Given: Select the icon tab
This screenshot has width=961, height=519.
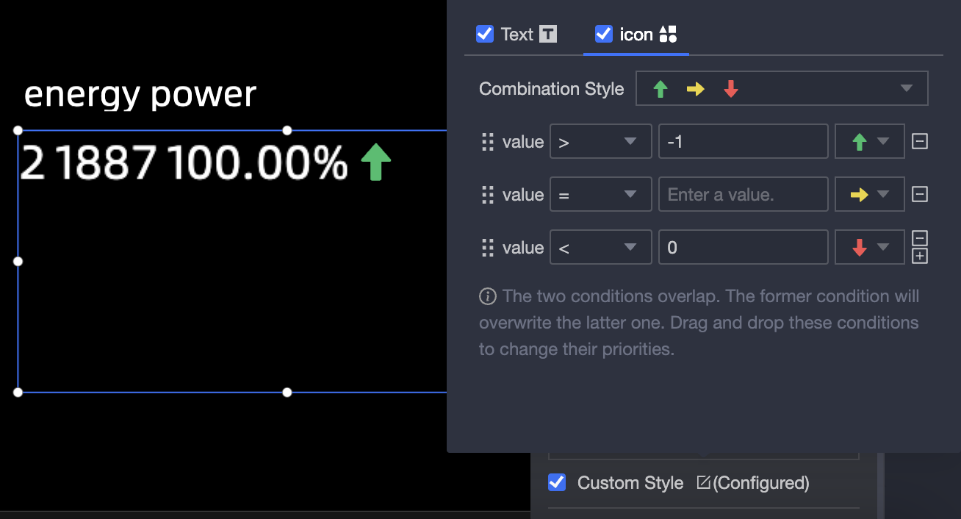Looking at the screenshot, I should coord(636,34).
